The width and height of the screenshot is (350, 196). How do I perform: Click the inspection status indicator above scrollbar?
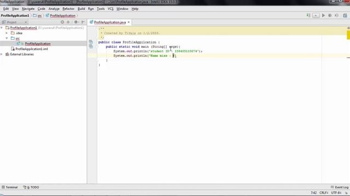pyautogui.click(x=348, y=28)
